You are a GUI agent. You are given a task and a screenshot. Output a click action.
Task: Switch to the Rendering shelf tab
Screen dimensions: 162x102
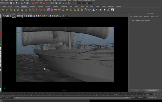(x=56, y=7)
